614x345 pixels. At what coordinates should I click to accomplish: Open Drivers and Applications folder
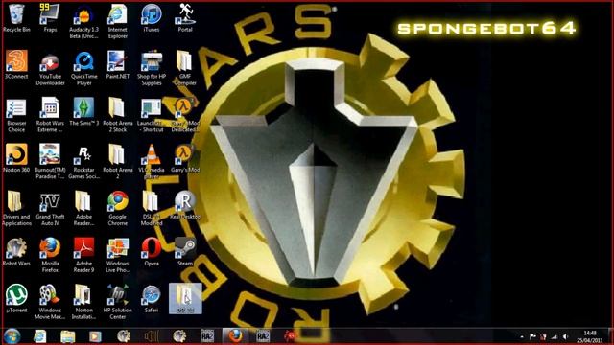16,209
